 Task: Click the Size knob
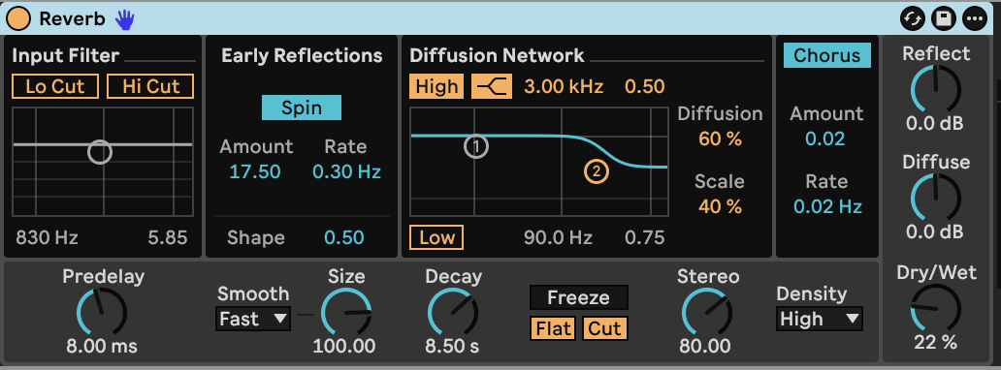[x=346, y=313]
